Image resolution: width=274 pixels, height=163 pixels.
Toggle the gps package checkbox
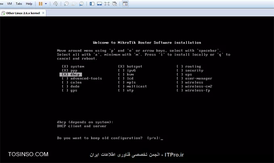[65, 90]
